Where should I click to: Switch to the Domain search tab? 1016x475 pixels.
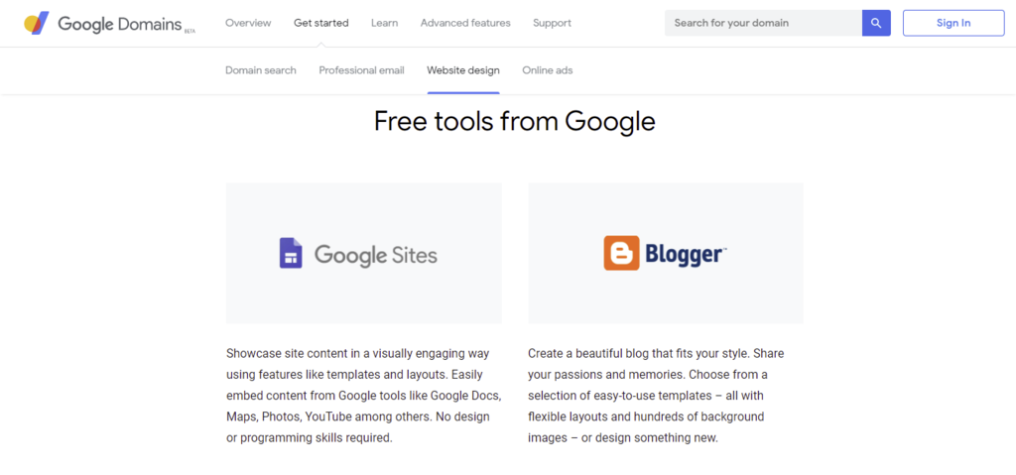(261, 70)
